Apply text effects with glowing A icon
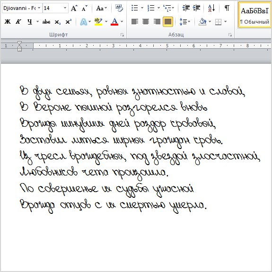 pos(84,22)
